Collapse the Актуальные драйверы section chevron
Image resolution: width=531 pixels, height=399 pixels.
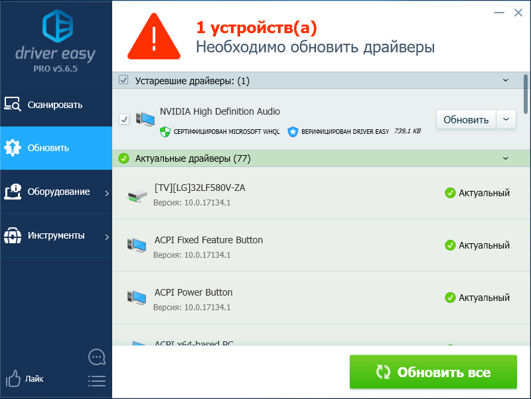[506, 158]
